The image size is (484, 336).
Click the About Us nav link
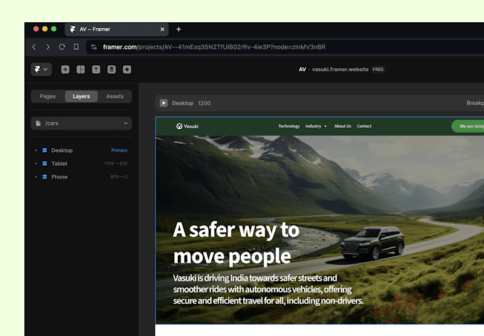coord(342,126)
